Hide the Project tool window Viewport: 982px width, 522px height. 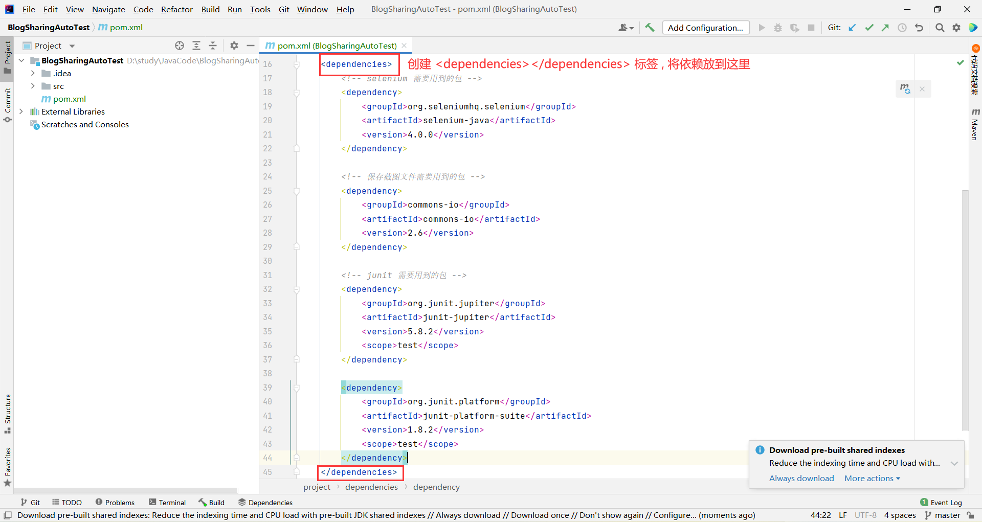(251, 46)
